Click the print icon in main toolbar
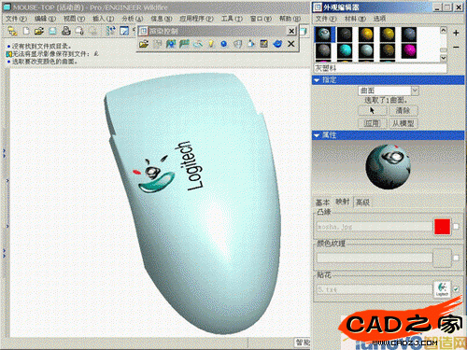Viewport: 467px width, 350px height. coord(65,31)
